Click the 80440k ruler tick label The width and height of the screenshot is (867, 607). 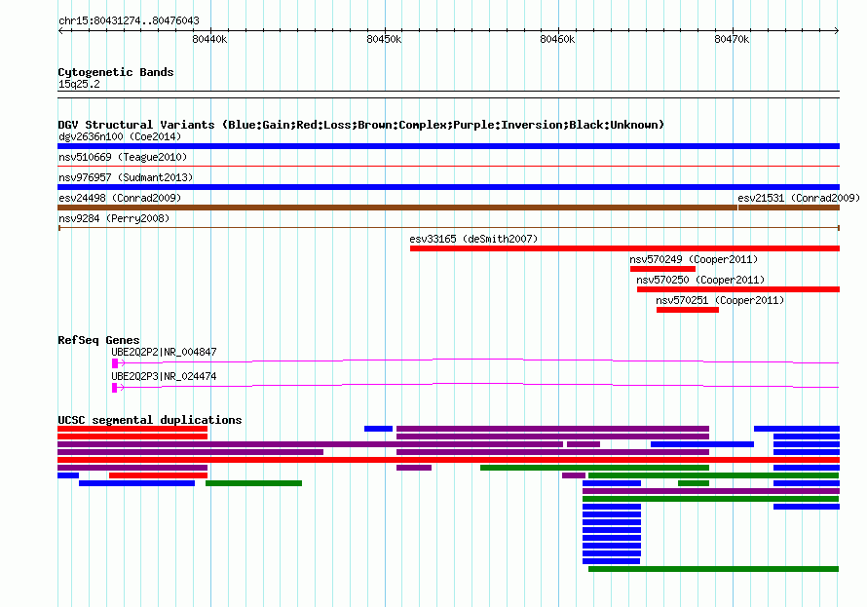[209, 39]
